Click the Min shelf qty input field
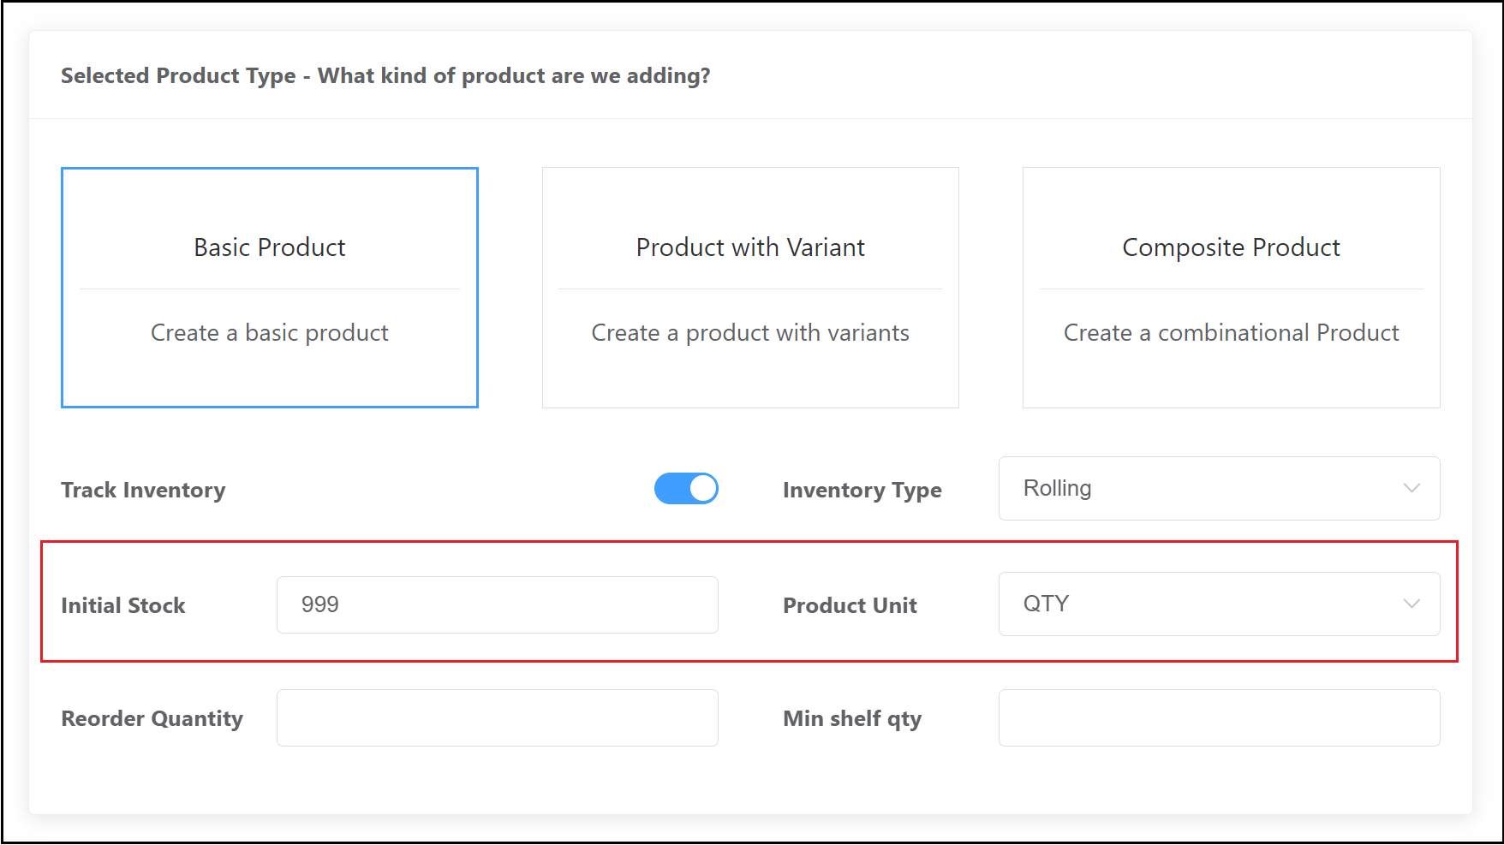 pyautogui.click(x=1218, y=717)
